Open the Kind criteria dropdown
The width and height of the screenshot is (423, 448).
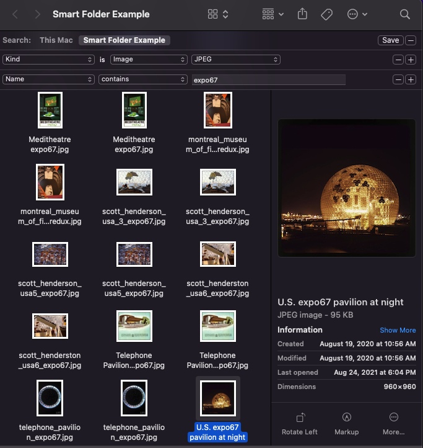(48, 60)
